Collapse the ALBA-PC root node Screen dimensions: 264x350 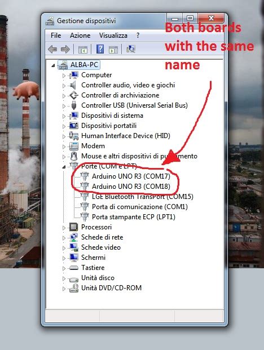pos(53,65)
